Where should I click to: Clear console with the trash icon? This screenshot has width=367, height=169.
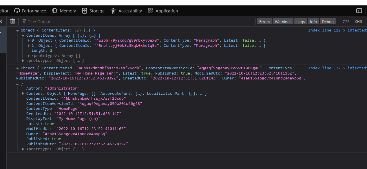12,21
